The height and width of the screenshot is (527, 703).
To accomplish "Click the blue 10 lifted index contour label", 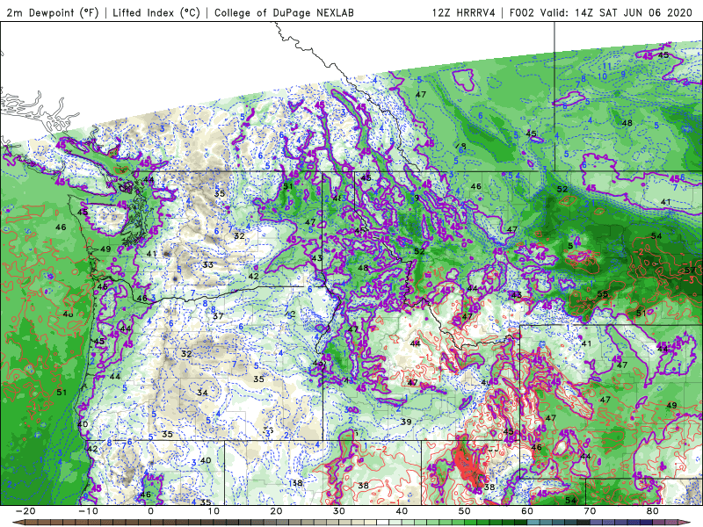I will coord(603,76).
